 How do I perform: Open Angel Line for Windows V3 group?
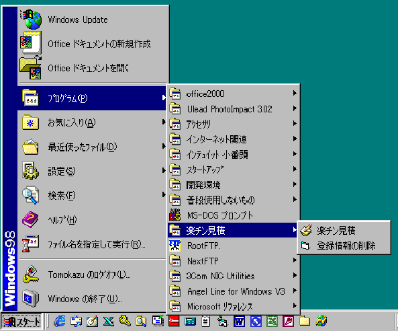pyautogui.click(x=233, y=291)
